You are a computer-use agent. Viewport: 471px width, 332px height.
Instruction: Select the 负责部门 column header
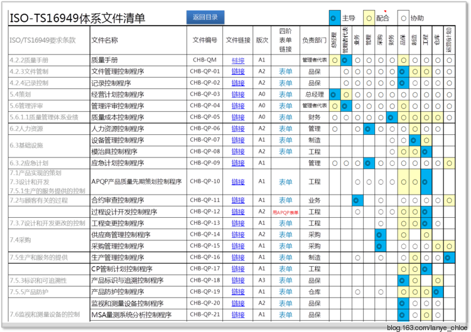pyautogui.click(x=315, y=40)
